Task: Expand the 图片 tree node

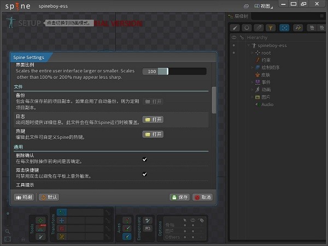Action: [x=252, y=97]
